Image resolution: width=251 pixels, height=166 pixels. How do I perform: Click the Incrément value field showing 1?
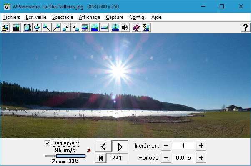click(x=183, y=146)
